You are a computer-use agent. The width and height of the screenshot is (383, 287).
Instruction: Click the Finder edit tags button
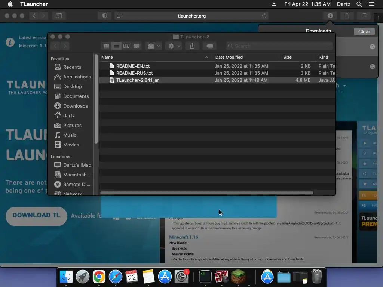[209, 46]
